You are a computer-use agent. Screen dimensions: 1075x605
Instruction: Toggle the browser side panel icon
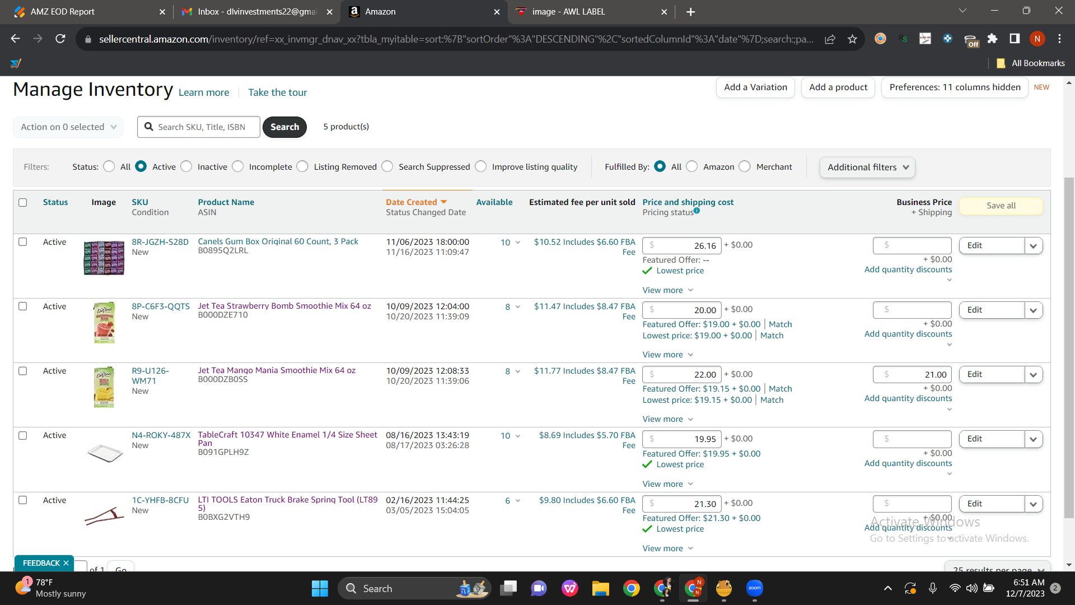point(1015,39)
